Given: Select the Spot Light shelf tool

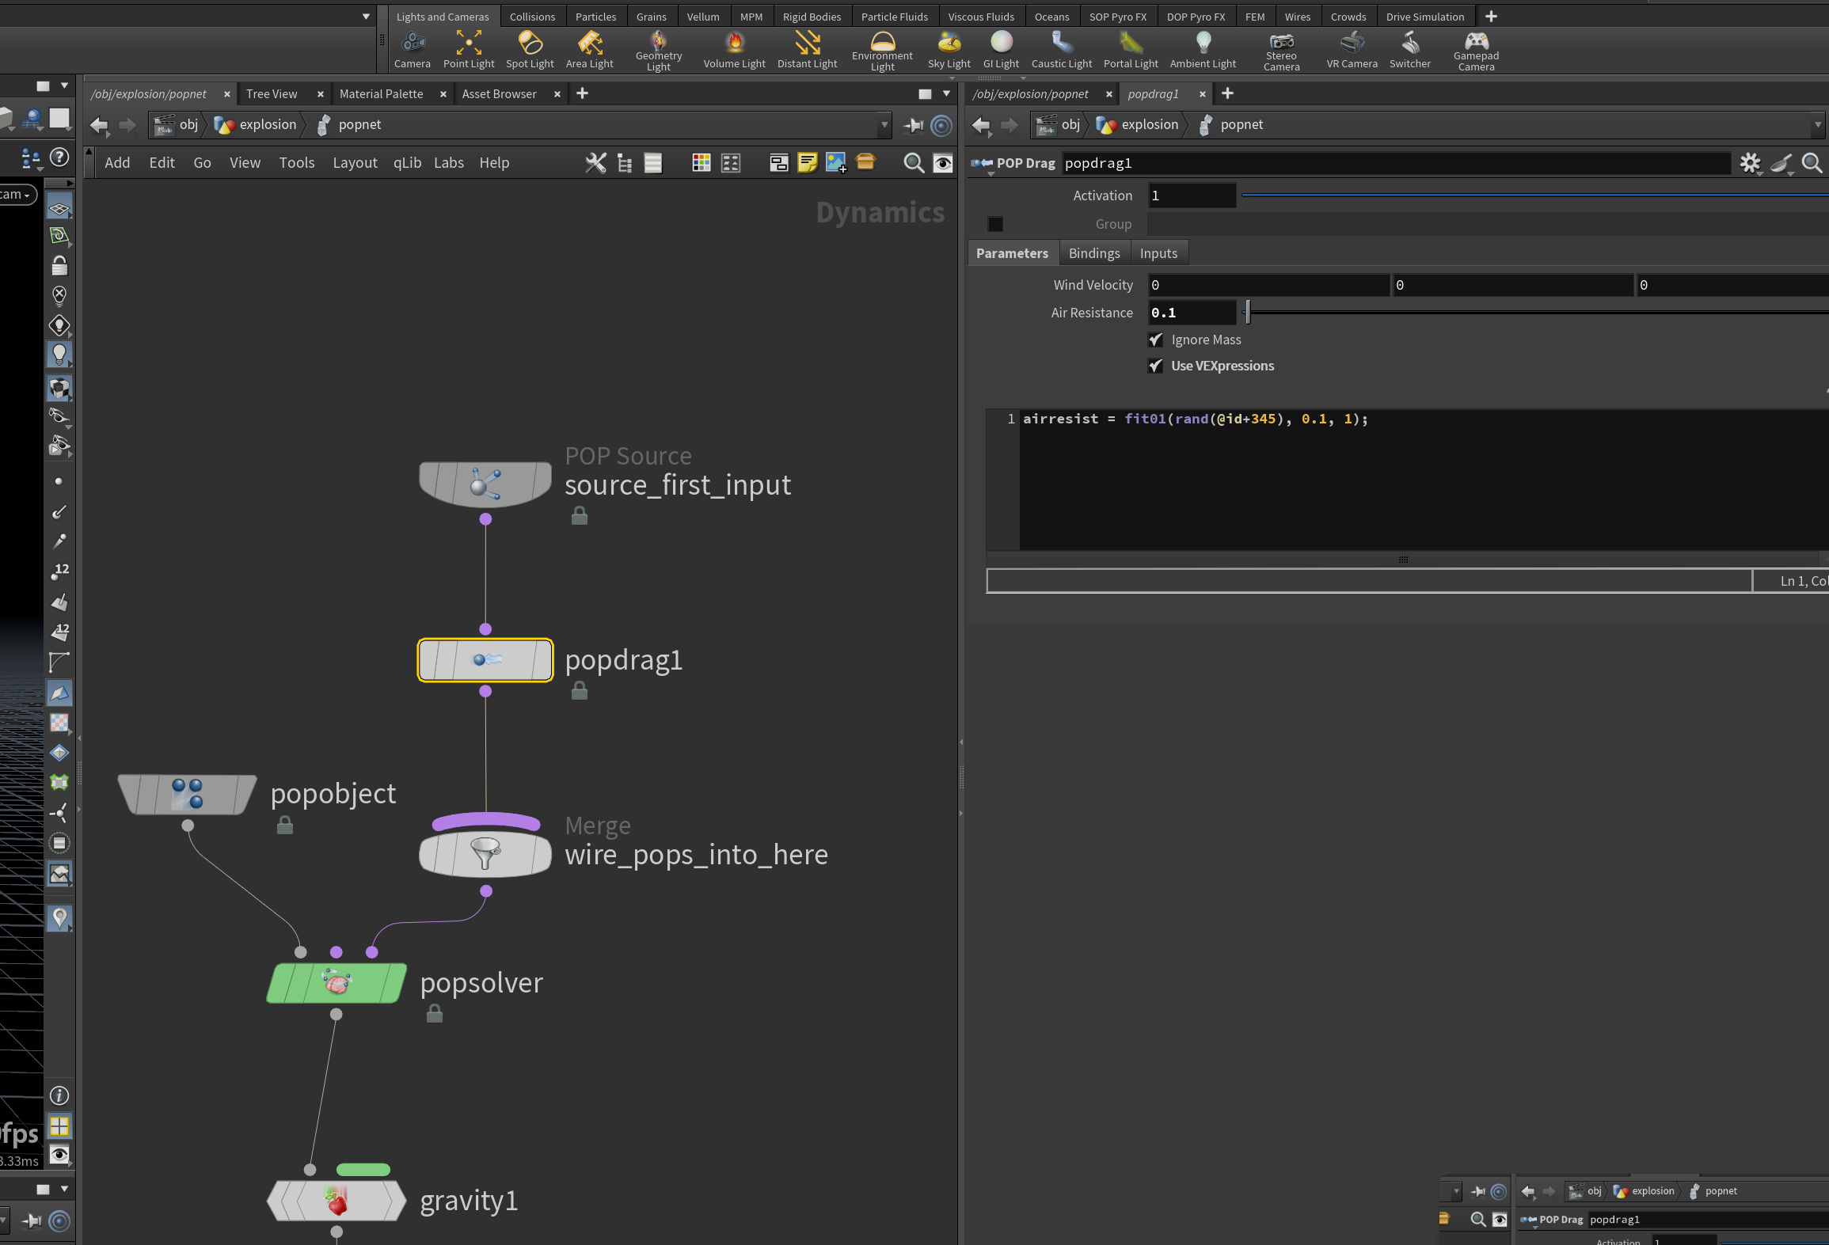Looking at the screenshot, I should coord(530,50).
